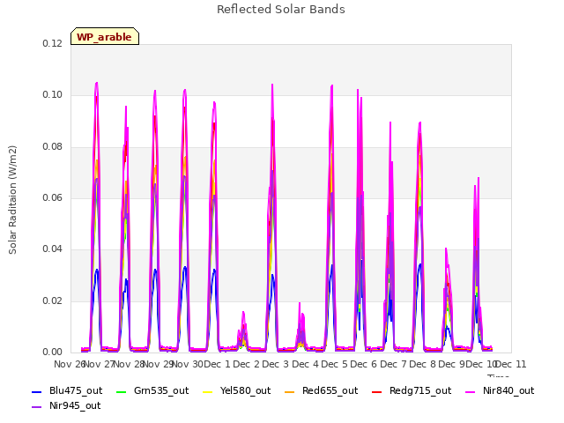Viewport: 564px width, 423px height.
Task: Click the purple Nir945_out legend swatch
Action: [x=37, y=407]
